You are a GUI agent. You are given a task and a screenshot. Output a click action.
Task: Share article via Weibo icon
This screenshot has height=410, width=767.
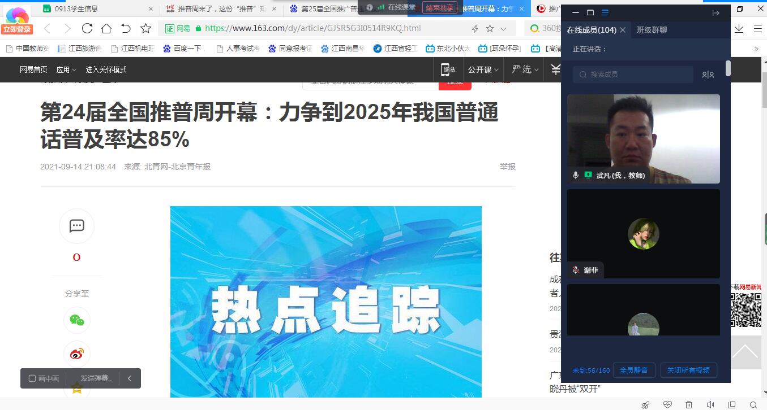[77, 354]
